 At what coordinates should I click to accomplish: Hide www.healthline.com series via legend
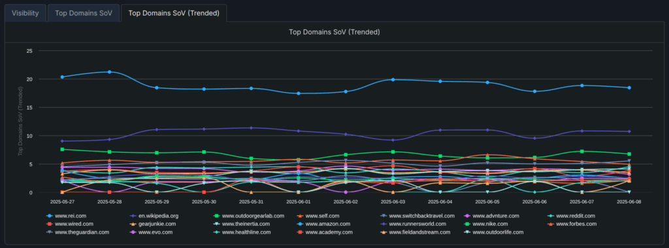(x=242, y=232)
